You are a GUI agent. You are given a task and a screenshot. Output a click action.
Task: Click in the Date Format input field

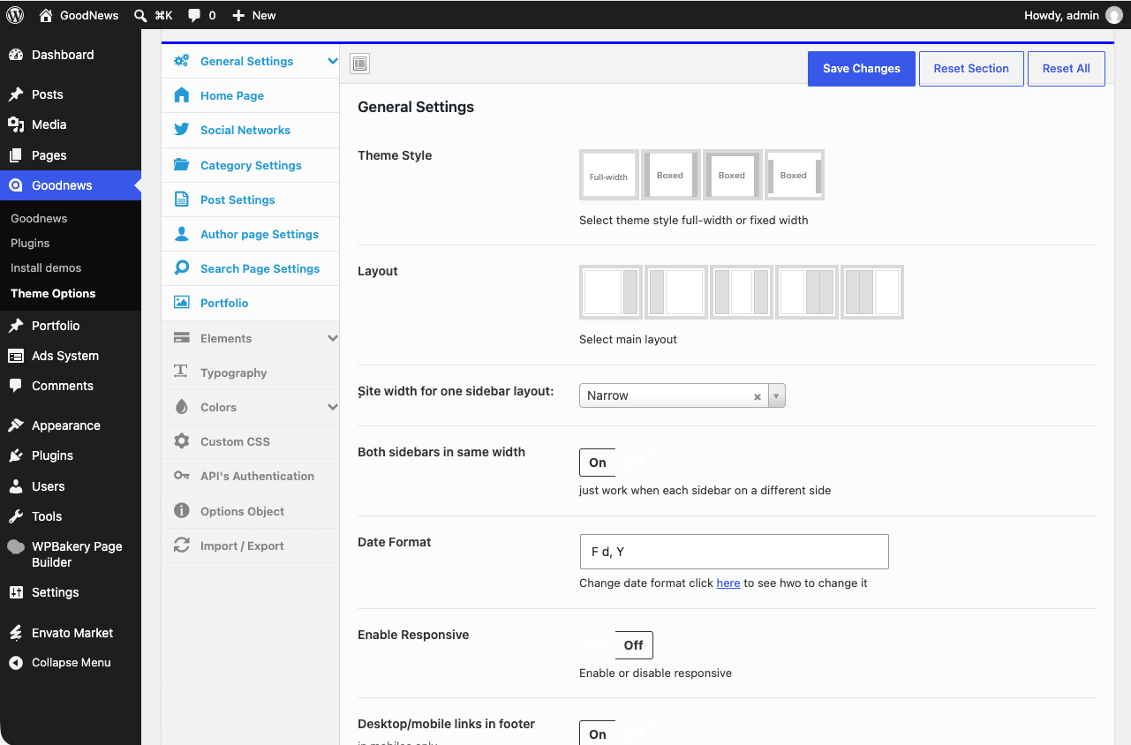tap(734, 552)
